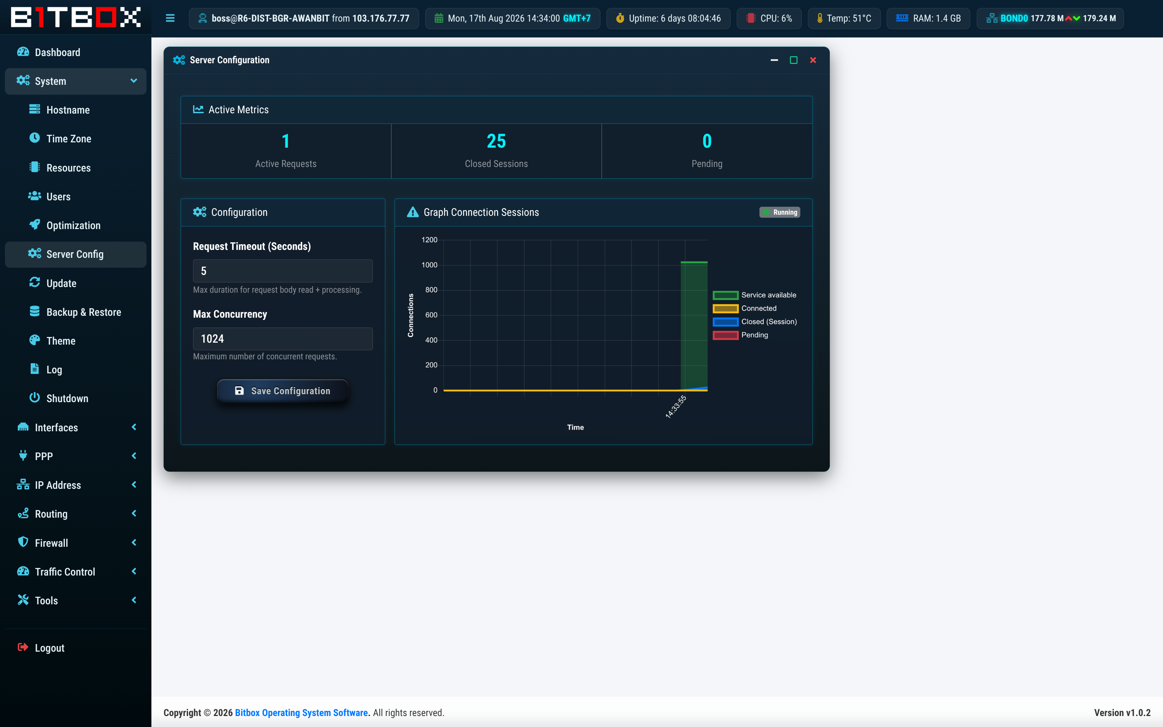Viewport: 1163px width, 727px height.
Task: Expand the Interfaces submenu arrow
Action: (134, 427)
